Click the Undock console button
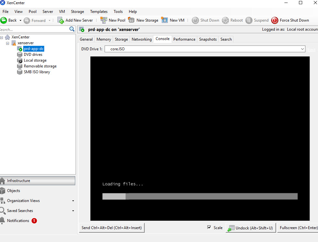The width and height of the screenshot is (318, 242). click(x=251, y=228)
